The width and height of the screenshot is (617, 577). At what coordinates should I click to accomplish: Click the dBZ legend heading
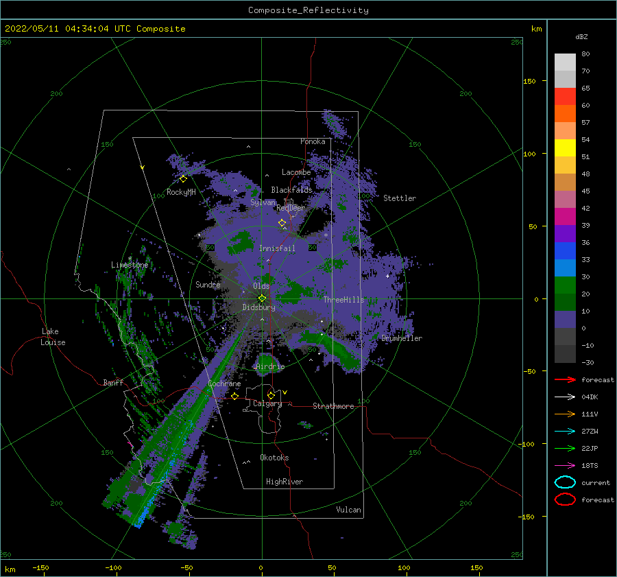(581, 36)
